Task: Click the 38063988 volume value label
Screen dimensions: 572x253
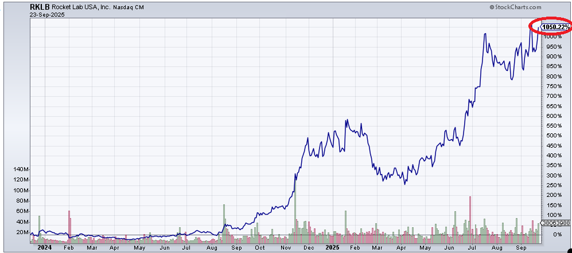Action: point(556,224)
